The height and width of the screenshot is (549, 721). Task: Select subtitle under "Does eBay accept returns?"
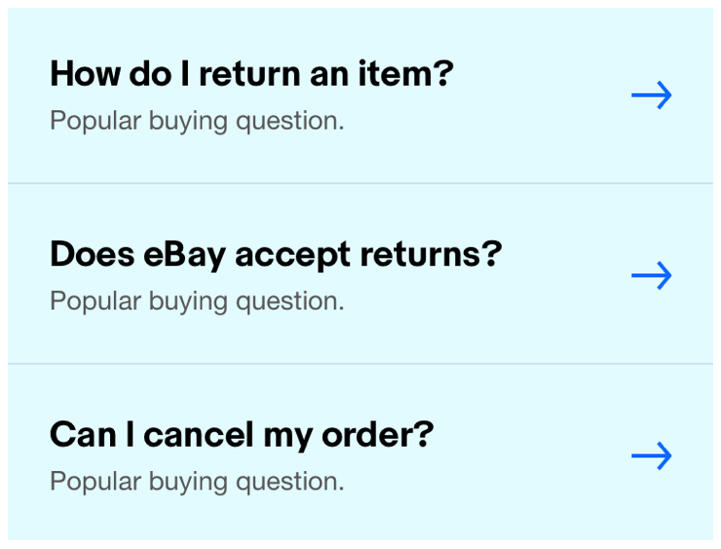click(197, 301)
